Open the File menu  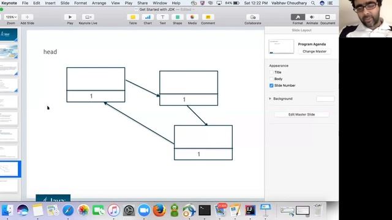25,3
